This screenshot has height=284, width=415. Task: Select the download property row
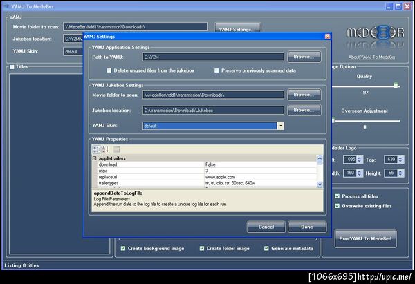pos(207,164)
